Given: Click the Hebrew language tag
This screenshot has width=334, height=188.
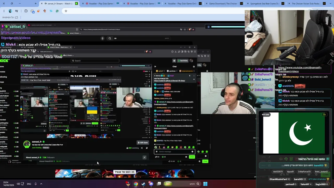Looking at the screenshot, I should point(46,148).
